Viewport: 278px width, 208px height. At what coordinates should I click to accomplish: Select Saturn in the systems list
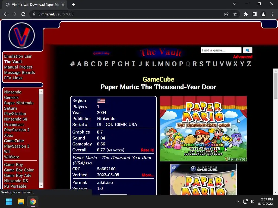[11, 108]
